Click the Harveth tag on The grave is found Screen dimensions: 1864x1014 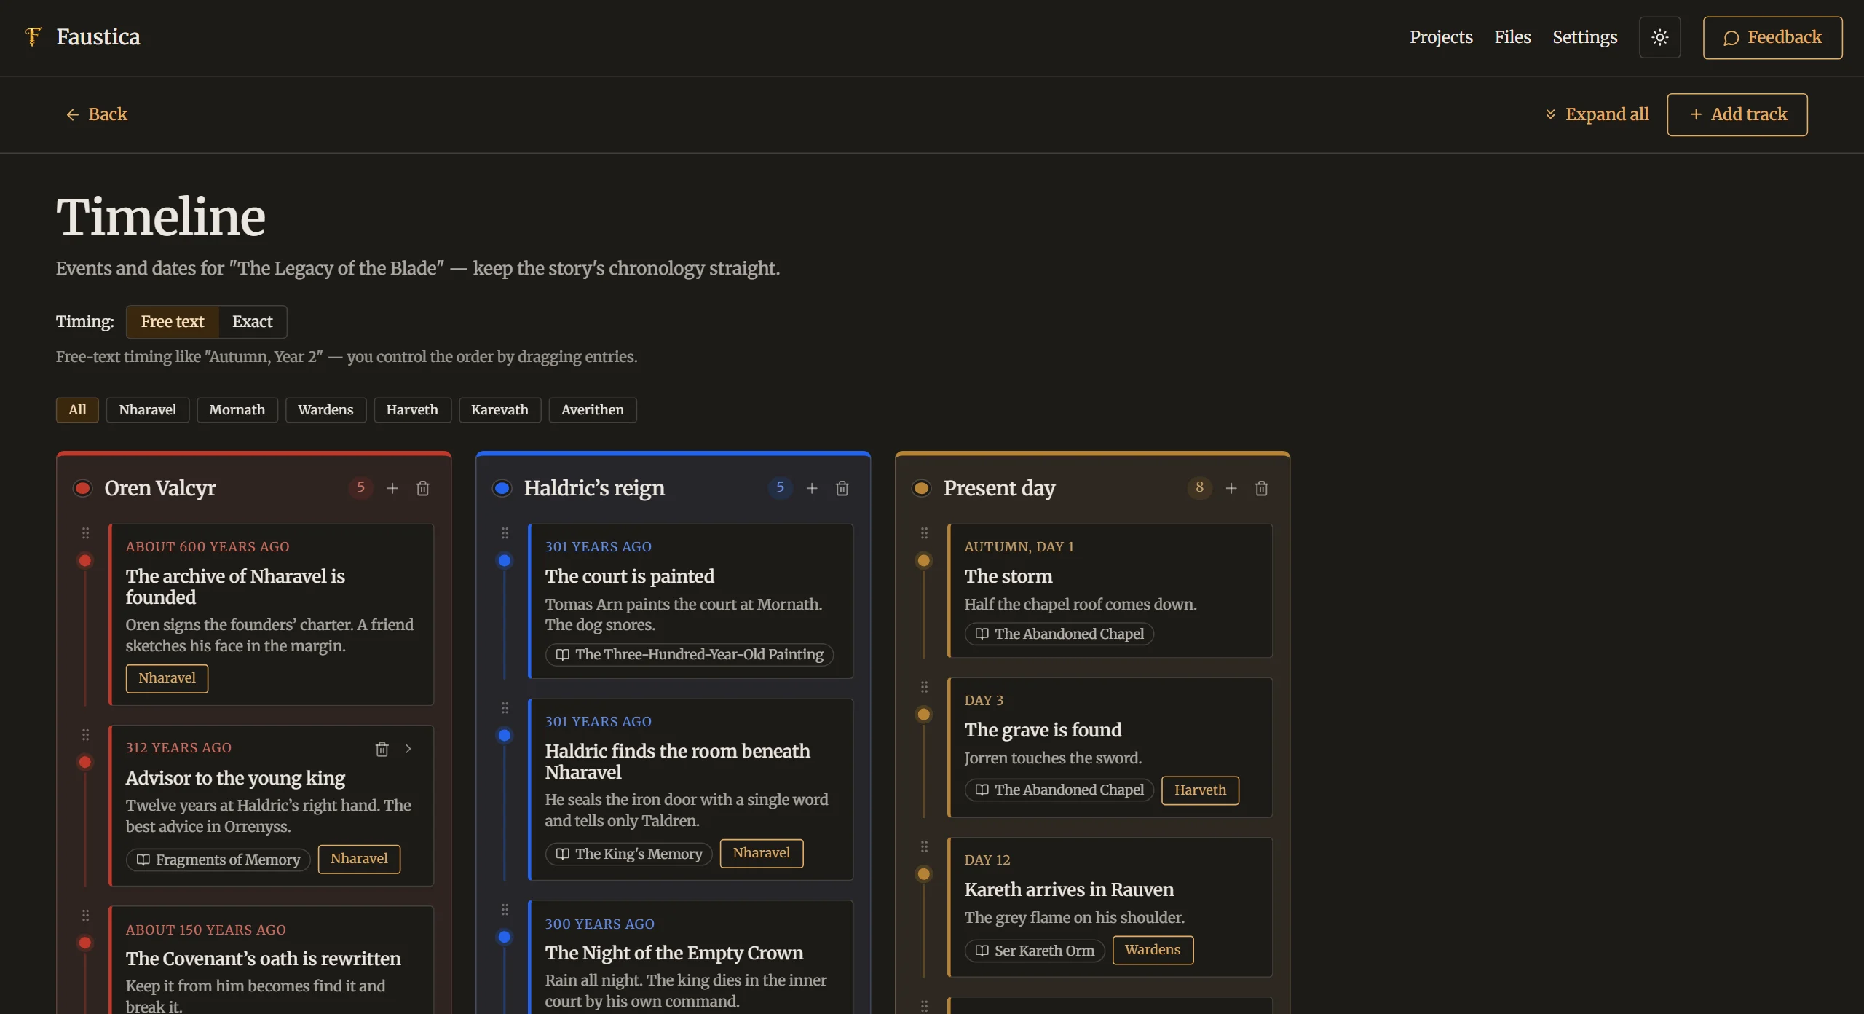tap(1200, 790)
